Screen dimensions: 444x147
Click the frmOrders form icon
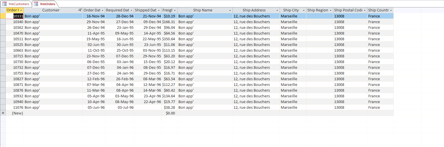click(36, 4)
